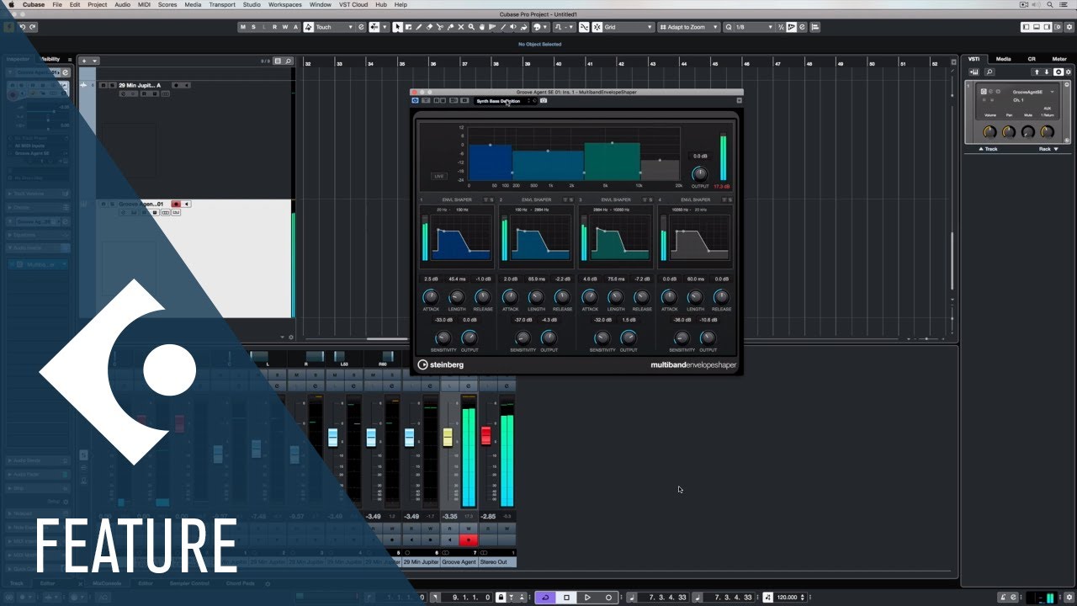
Task: Switch to the Media tab
Action: tap(1003, 59)
